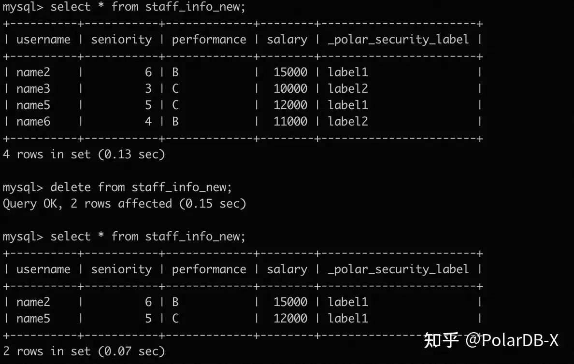574x364 pixels.
Task: Click the "Query OK, 2 rows affected" message
Action: tap(125, 204)
